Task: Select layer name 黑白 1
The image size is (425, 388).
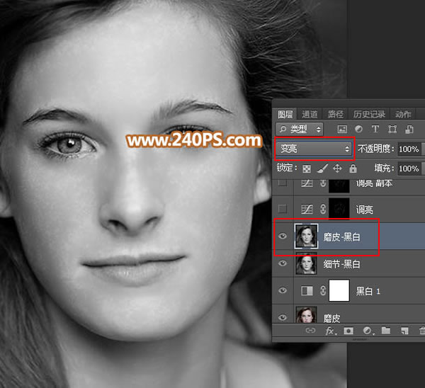Action: tap(368, 291)
